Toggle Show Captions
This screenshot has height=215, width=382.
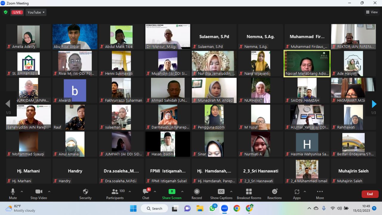(x=221, y=193)
